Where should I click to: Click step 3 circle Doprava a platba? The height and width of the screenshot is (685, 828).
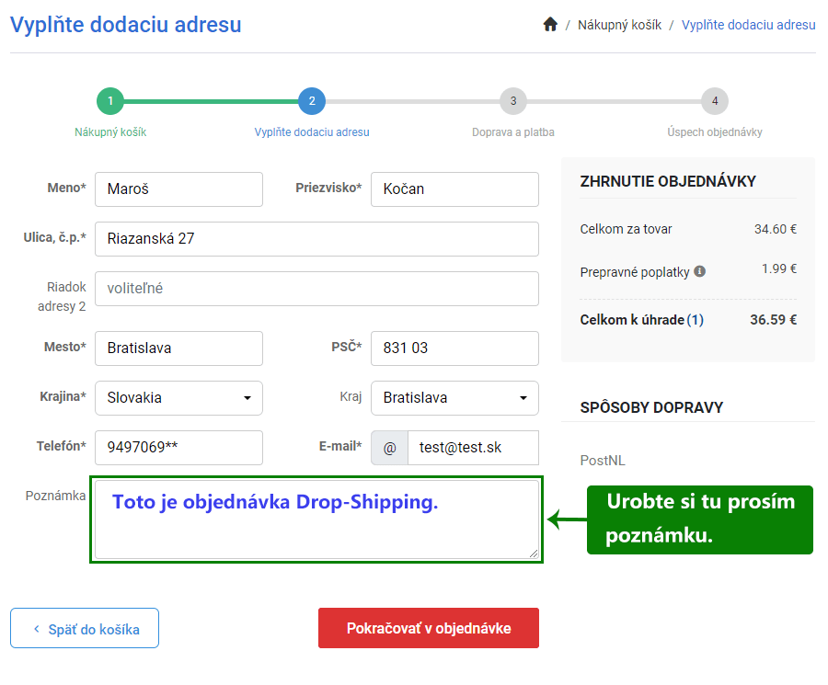coord(512,101)
